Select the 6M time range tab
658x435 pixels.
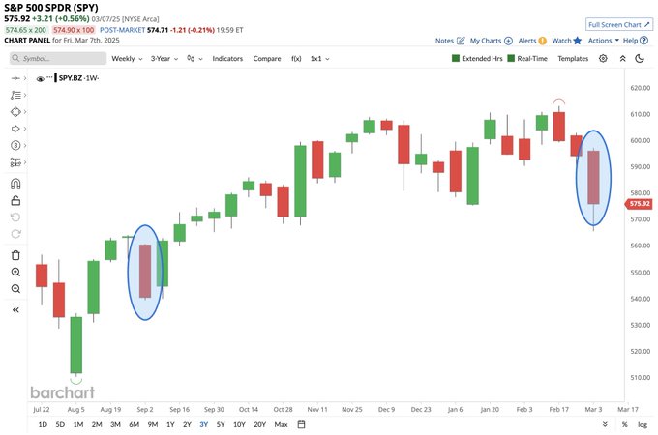134,424
